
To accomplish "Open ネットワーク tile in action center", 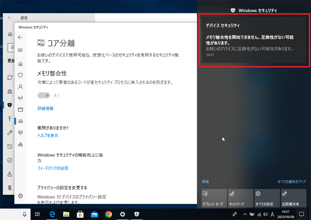I will pyautogui.click(x=240, y=198).
